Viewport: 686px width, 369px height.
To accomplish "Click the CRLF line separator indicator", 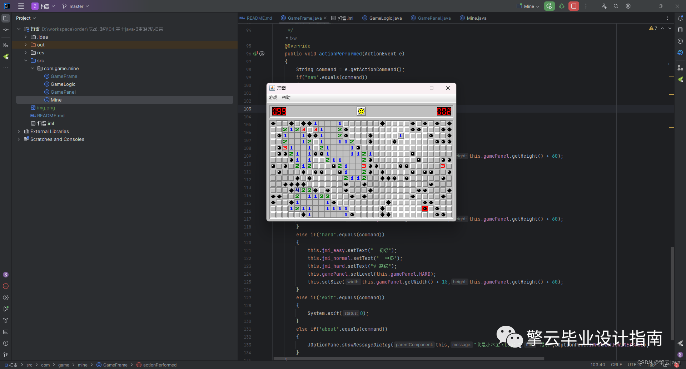I will point(616,365).
